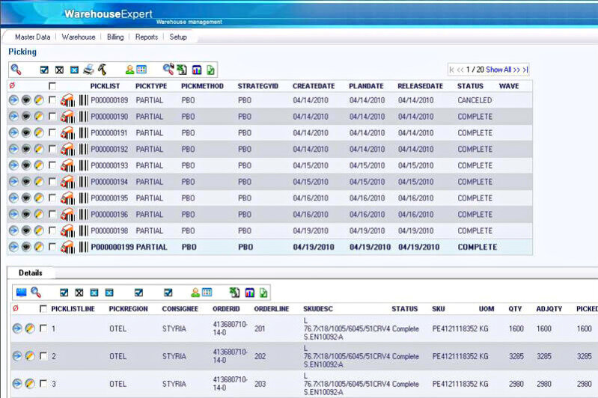Click the eye view icon for P000000196
Screen dimensions: 598x398
(26, 214)
